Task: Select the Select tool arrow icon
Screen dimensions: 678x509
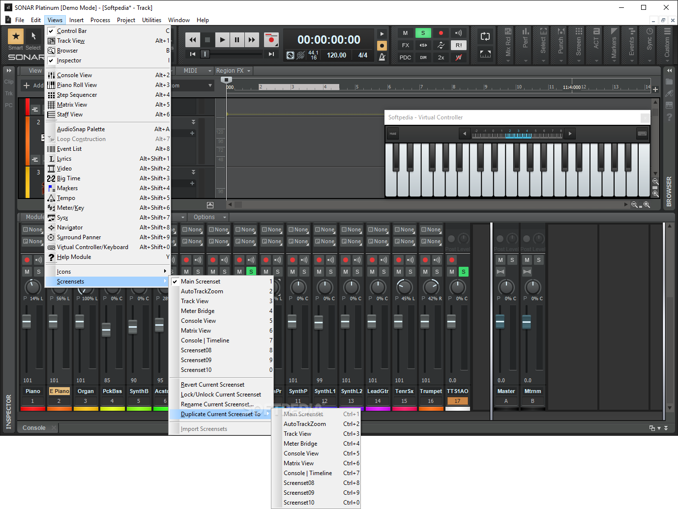Action: click(33, 36)
